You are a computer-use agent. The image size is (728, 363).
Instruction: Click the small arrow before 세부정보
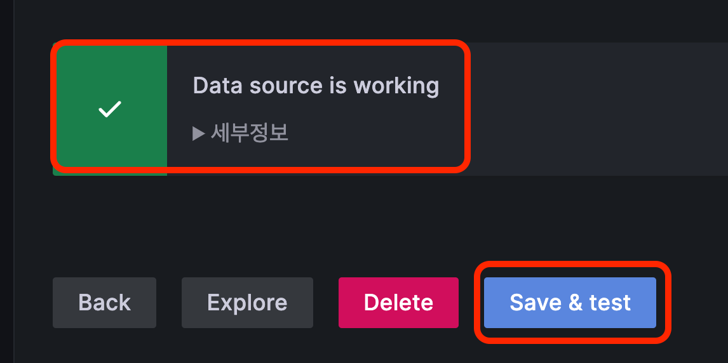pos(199,134)
